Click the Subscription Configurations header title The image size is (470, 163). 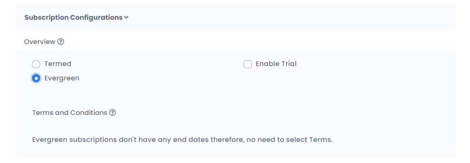(x=74, y=18)
